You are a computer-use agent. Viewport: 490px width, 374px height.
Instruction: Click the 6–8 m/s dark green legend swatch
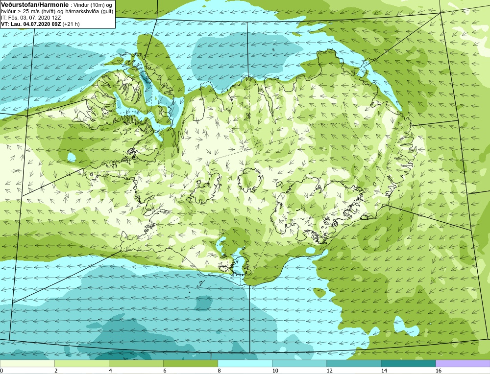pyautogui.click(x=190, y=363)
